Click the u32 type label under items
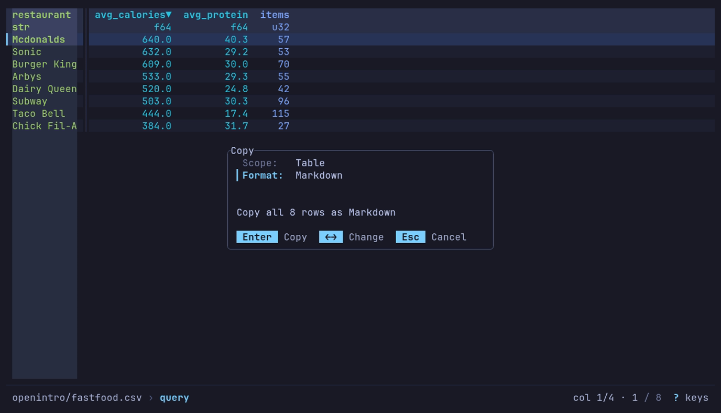Screen dimensions: 721x413 pyautogui.click(x=281, y=27)
